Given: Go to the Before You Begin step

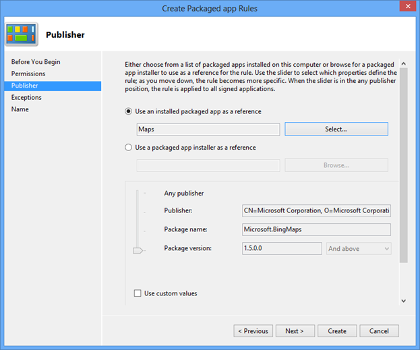Looking at the screenshot, I should tap(36, 62).
